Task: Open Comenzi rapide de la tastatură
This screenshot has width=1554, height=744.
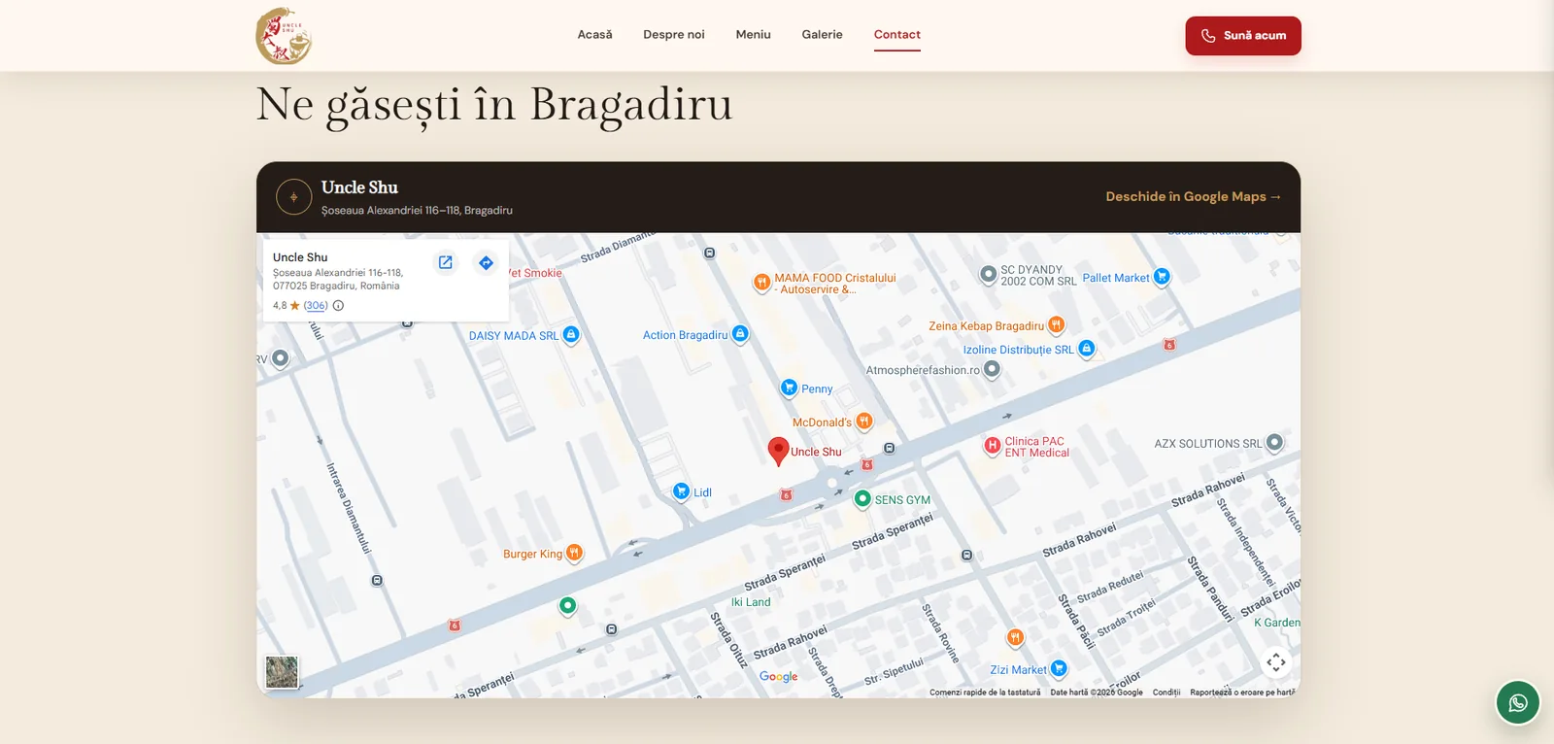Action: [x=985, y=693]
